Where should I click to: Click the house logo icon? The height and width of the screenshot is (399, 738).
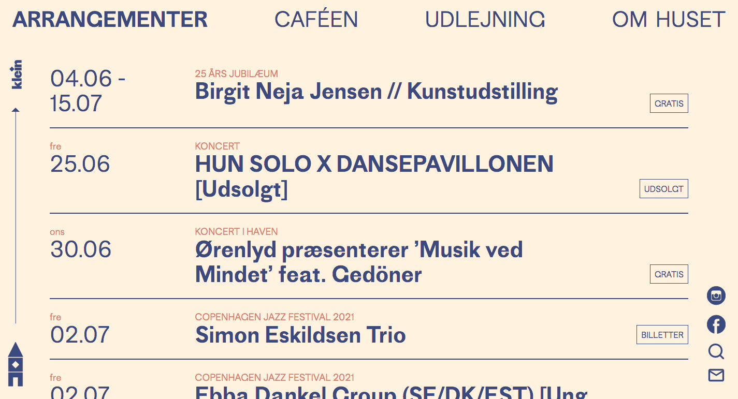[16, 364]
